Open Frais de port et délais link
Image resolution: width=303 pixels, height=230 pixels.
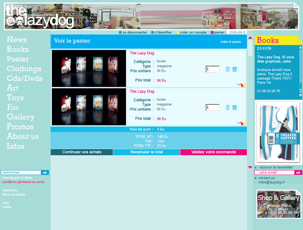[18, 178]
